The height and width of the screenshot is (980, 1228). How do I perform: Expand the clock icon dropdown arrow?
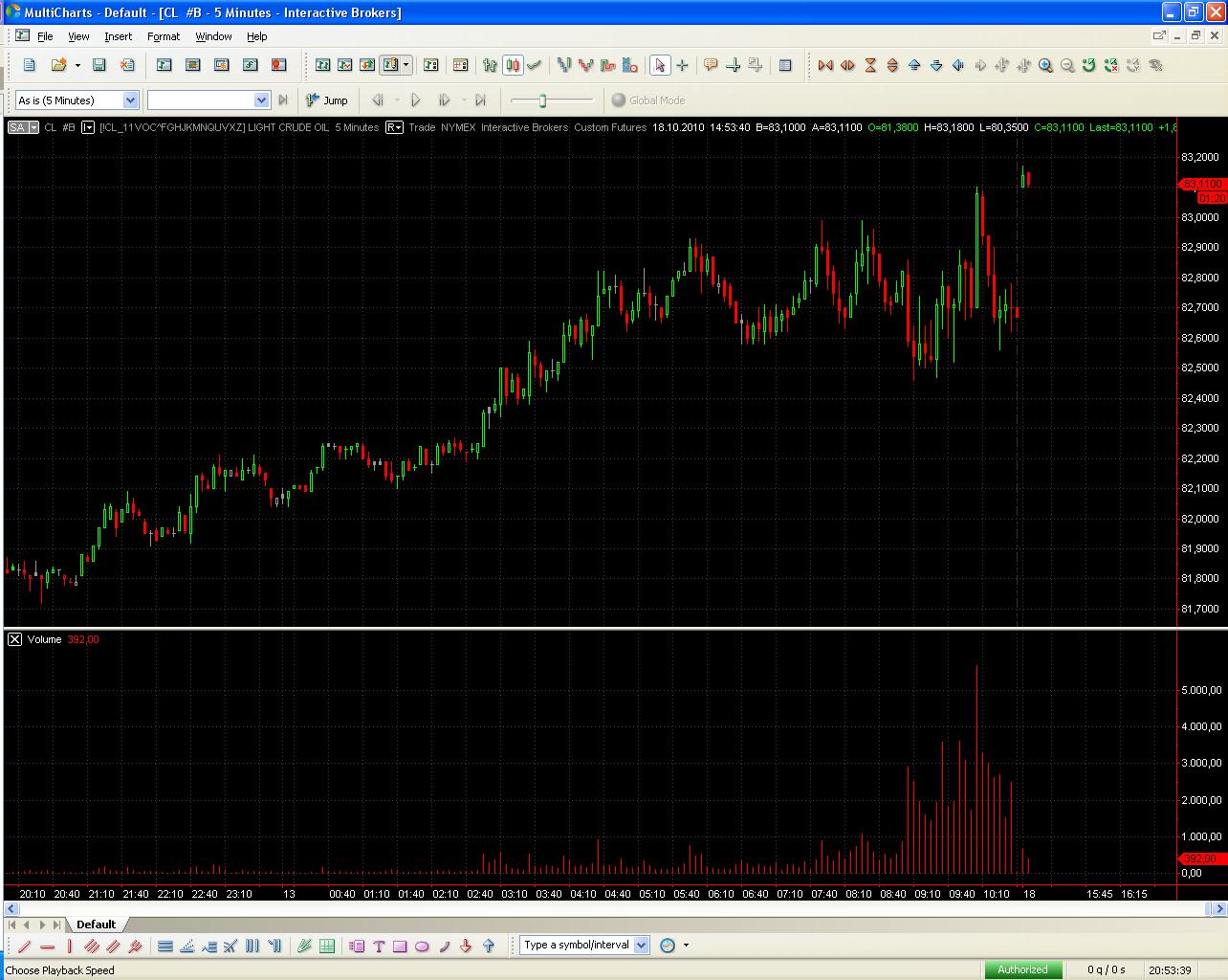click(686, 946)
